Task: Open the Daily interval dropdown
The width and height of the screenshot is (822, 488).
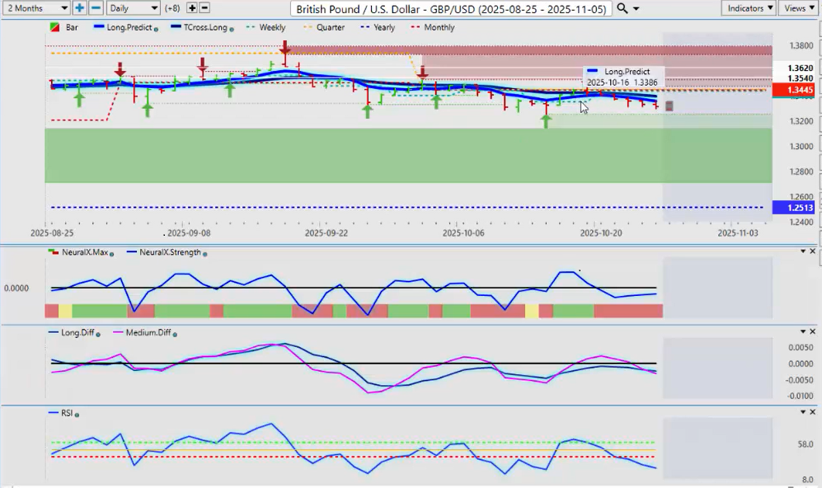Action: tap(133, 7)
